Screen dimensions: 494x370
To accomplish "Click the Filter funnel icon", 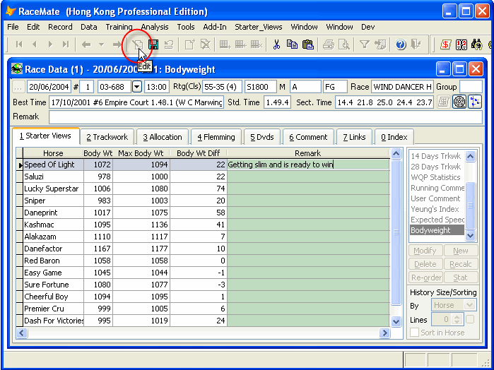I will click(x=365, y=44).
